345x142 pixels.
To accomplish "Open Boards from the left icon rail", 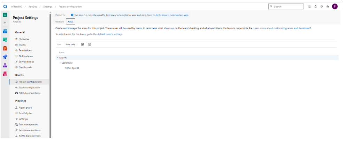I will pos(5,40).
